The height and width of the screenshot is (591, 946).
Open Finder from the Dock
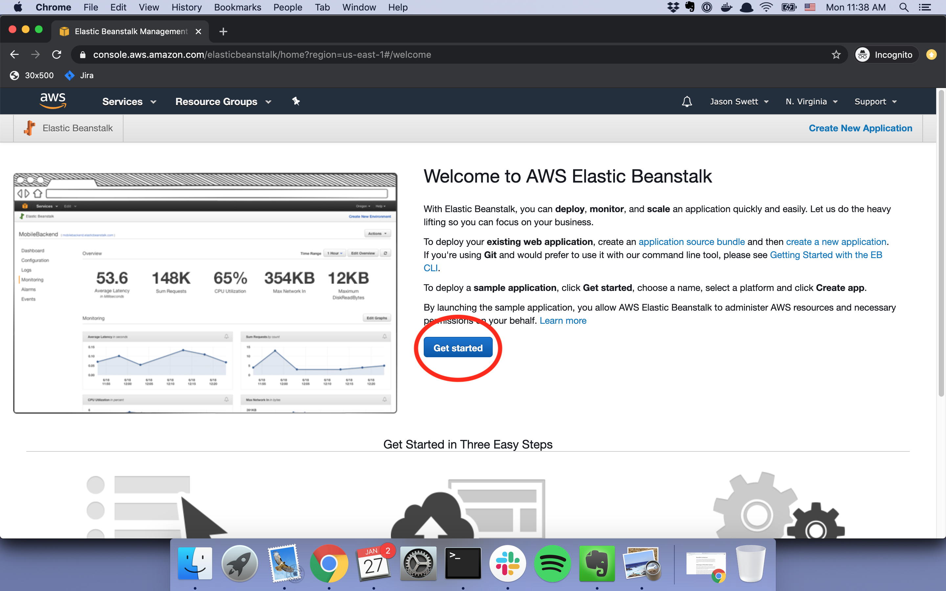point(195,563)
